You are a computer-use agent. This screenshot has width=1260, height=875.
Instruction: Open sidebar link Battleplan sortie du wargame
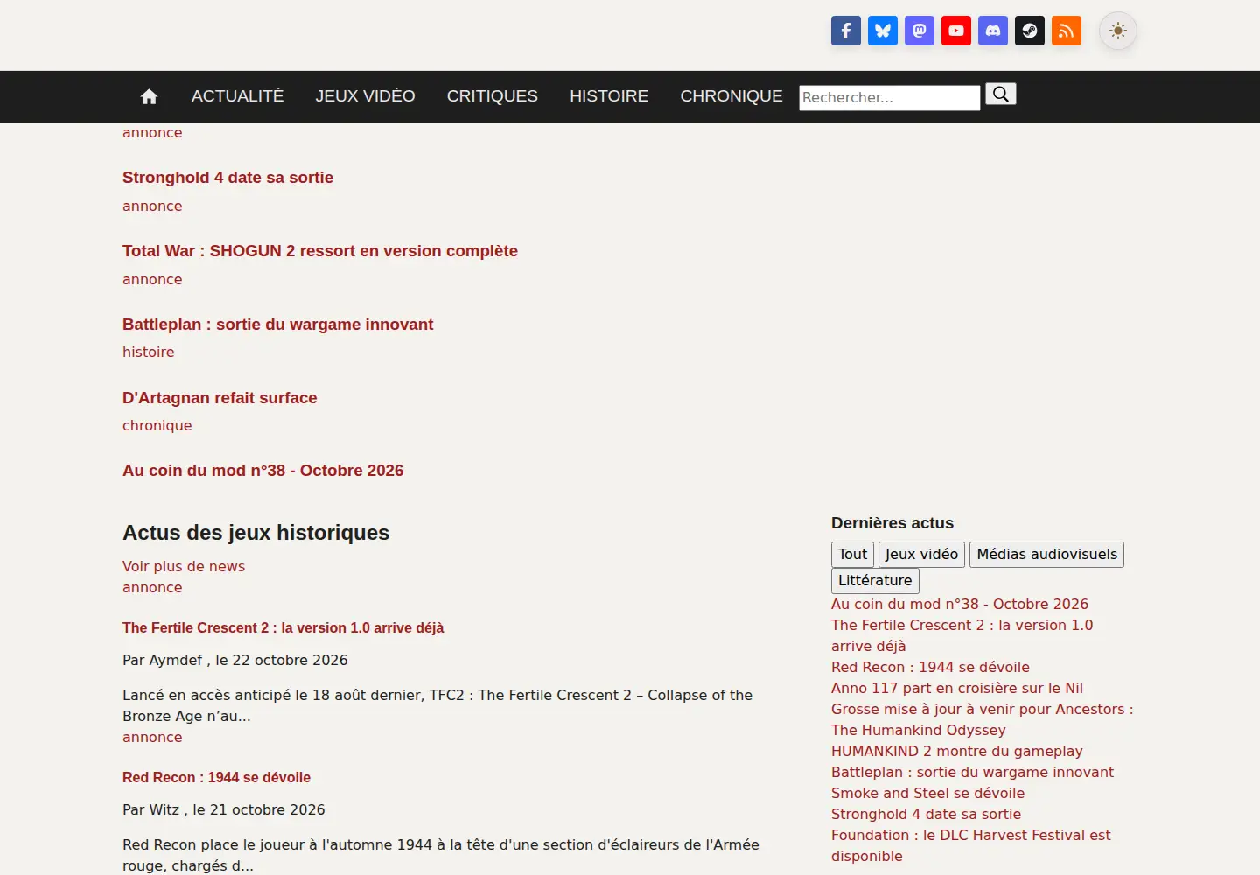pos(972,773)
